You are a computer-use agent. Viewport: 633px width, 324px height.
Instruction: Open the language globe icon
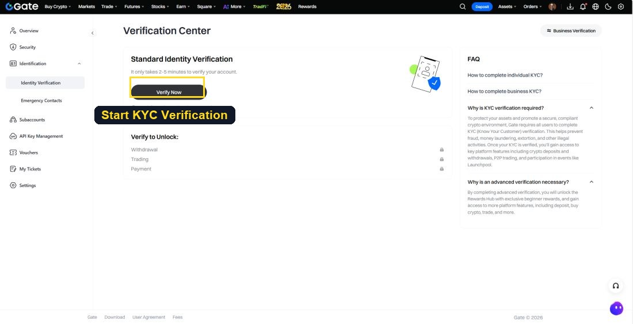596,6
